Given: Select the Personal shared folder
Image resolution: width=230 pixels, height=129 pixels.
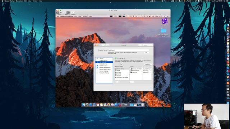Looking at the screenshot, I should click(x=122, y=72).
